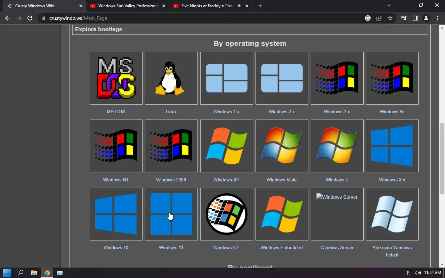Open the Chrome profile avatar
445x278 pixels.
pyautogui.click(x=426, y=18)
